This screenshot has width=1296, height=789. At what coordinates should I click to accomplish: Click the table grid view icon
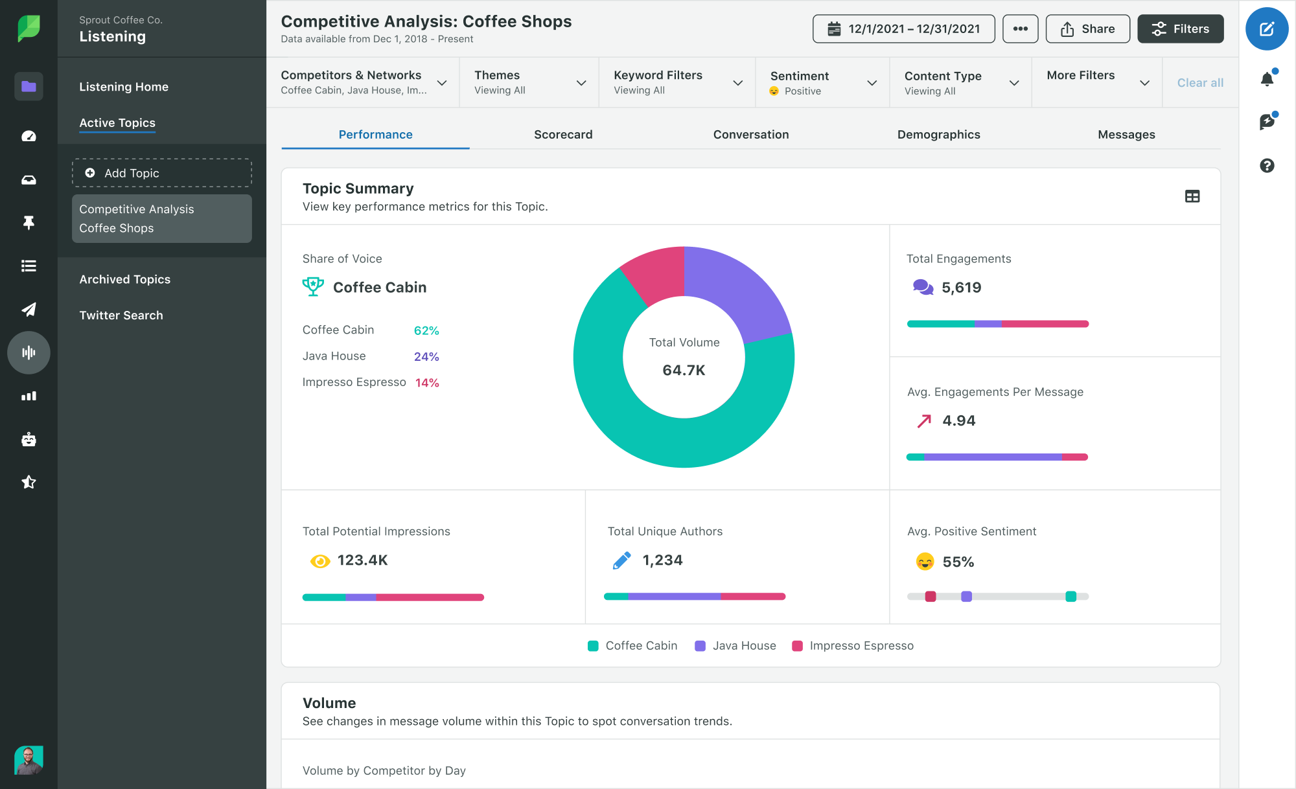pos(1192,196)
